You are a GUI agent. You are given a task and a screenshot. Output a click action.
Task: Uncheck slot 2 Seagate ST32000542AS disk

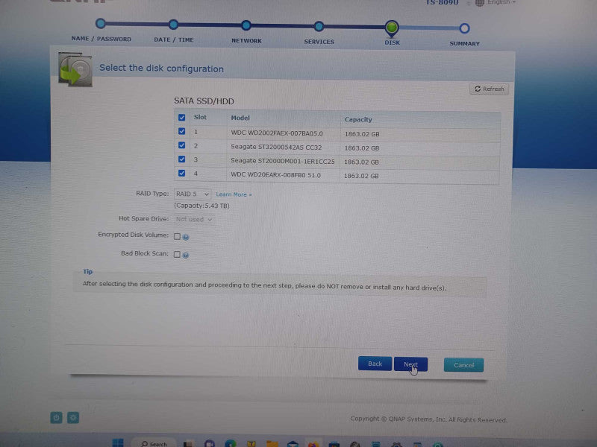pyautogui.click(x=181, y=145)
